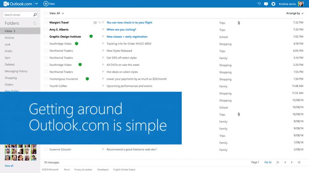Open the Shopping folder

[x=11, y=78]
